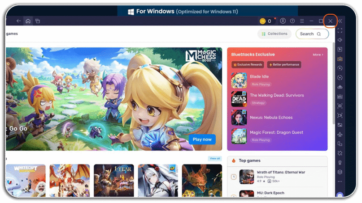
Task: Expand more sidebar options with three dots
Action: 340,182
